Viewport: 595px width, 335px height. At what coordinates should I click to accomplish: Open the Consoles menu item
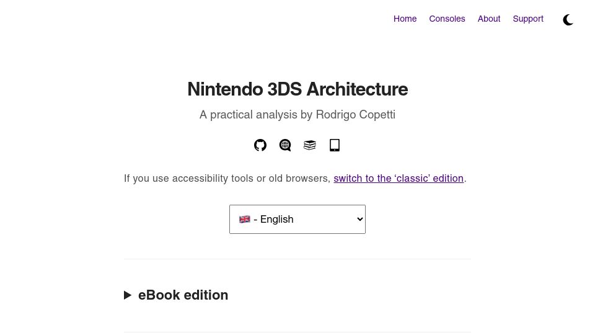[x=447, y=19]
